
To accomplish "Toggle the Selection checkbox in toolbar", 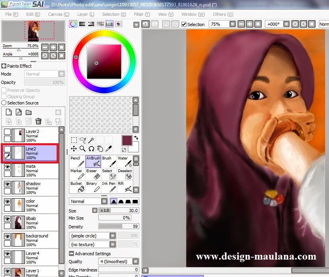I will point(184,24).
